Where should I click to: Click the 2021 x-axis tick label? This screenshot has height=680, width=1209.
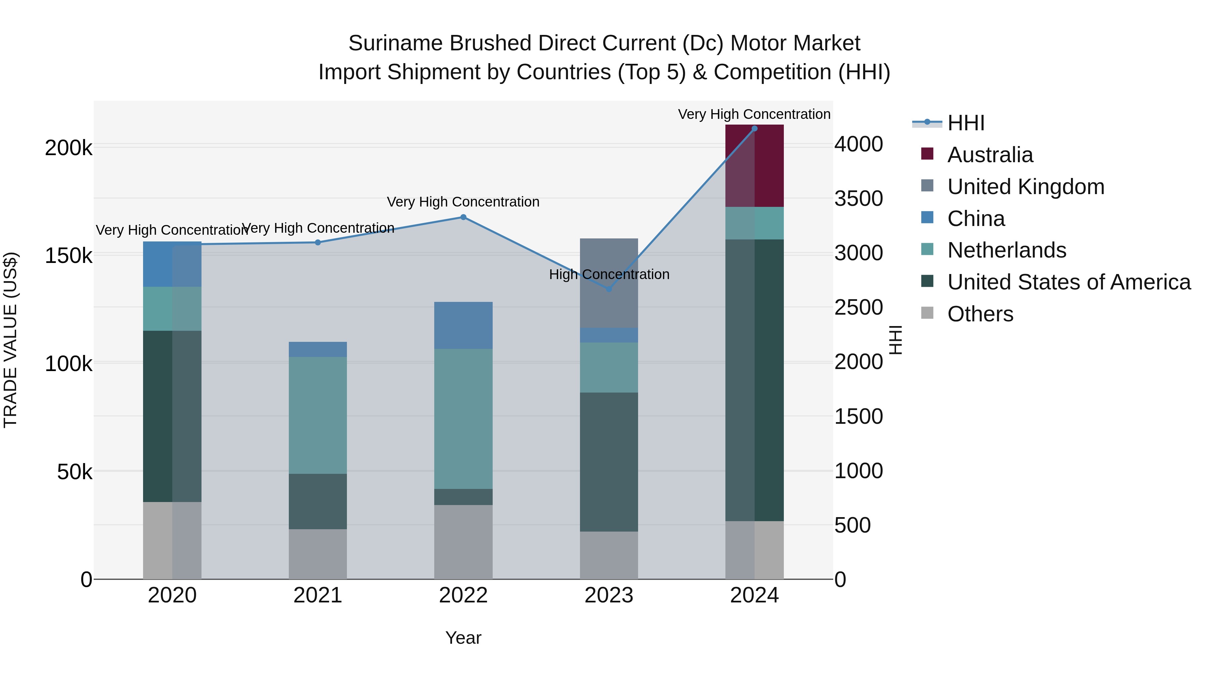pyautogui.click(x=318, y=595)
